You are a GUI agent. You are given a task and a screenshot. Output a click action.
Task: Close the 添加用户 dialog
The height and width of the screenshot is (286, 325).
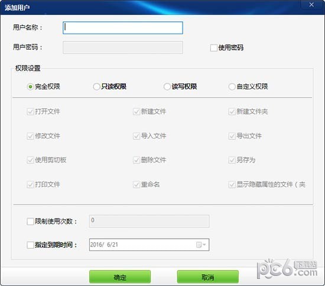pos(311,5)
